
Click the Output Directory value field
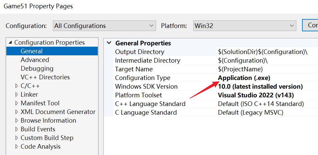coord(263,52)
